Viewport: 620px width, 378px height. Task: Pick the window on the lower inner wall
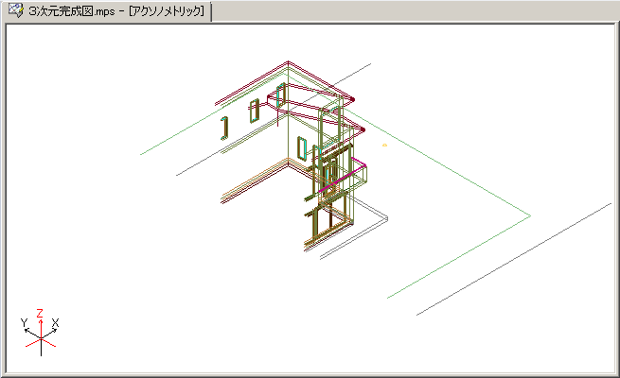[x=301, y=148]
